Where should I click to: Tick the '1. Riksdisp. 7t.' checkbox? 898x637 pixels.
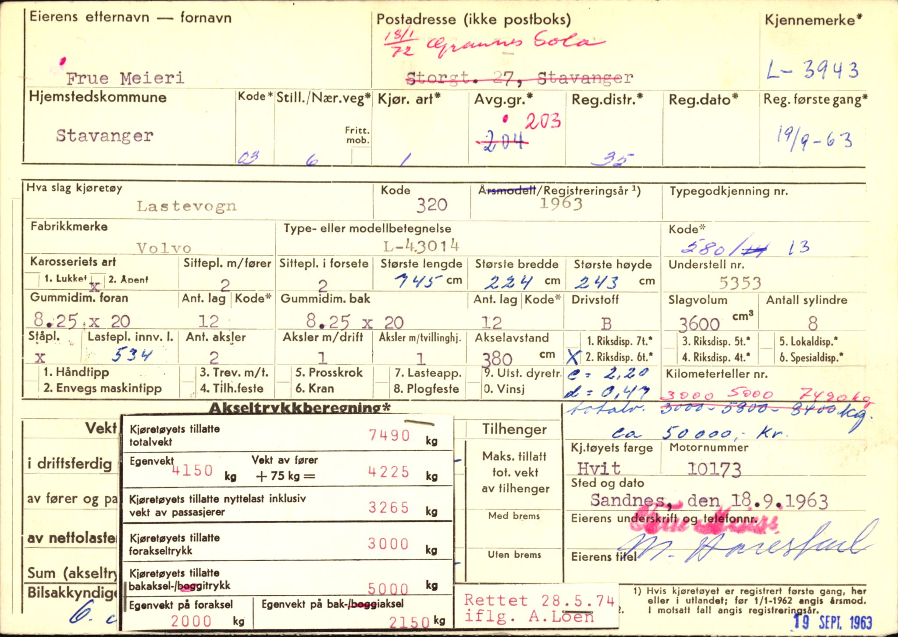coord(572,341)
